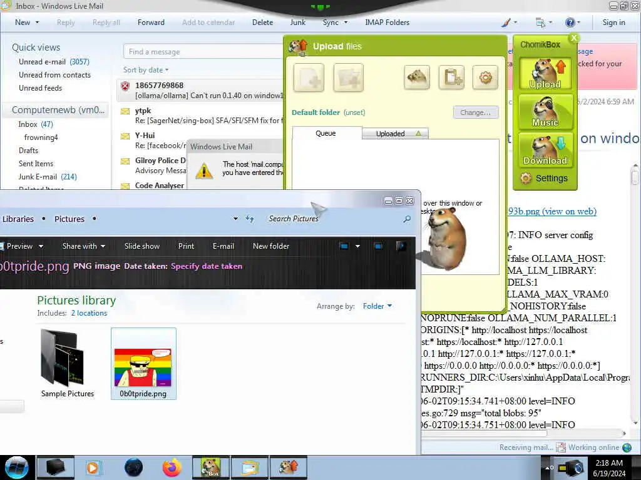Image resolution: width=641 pixels, height=480 pixels.
Task: Open Windows Media Player taskbar icon
Action: pos(93,467)
